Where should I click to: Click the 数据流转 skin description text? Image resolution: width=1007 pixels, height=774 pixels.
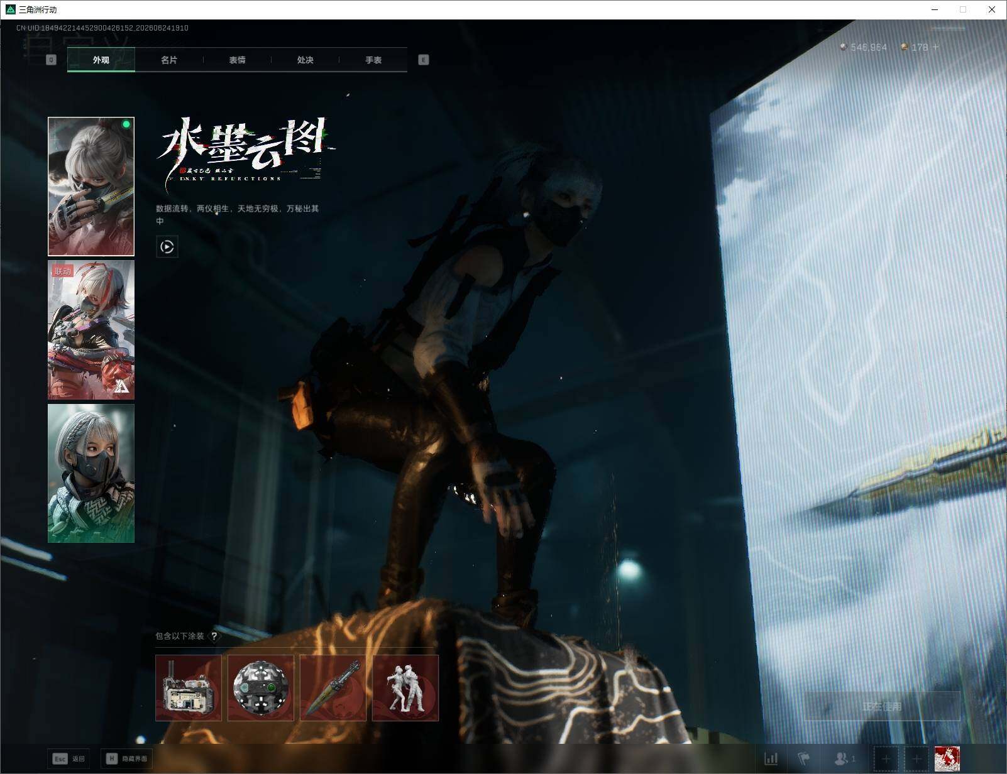[238, 214]
